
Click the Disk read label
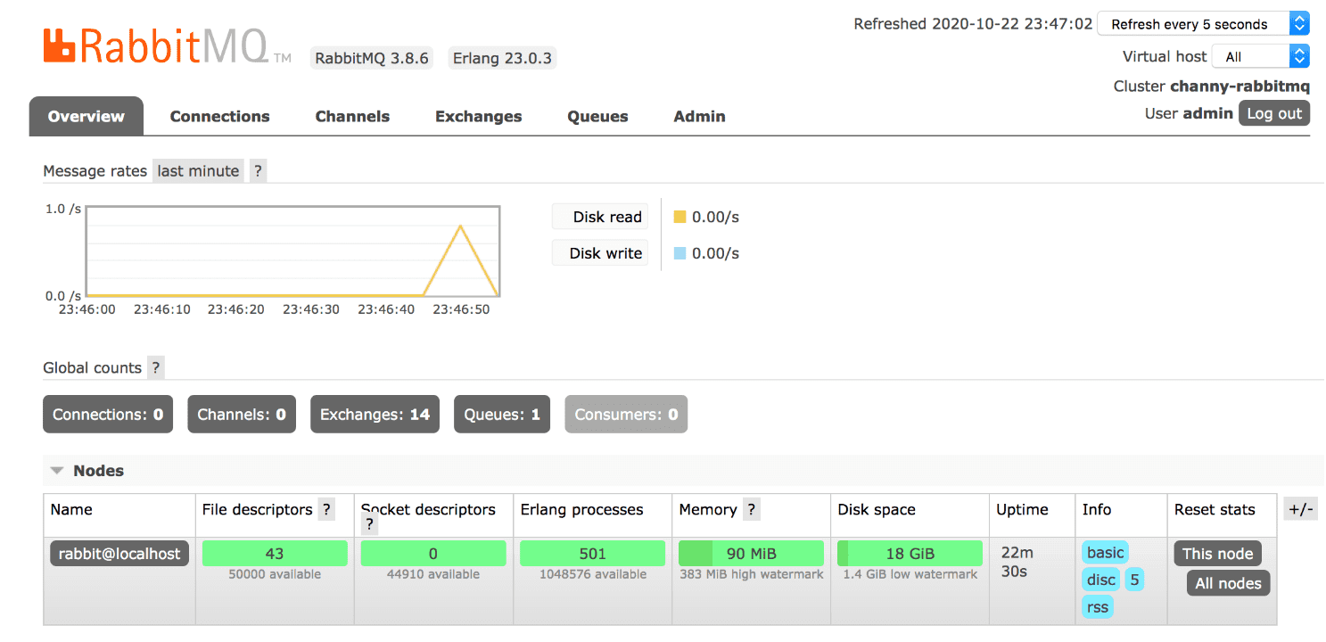(600, 217)
